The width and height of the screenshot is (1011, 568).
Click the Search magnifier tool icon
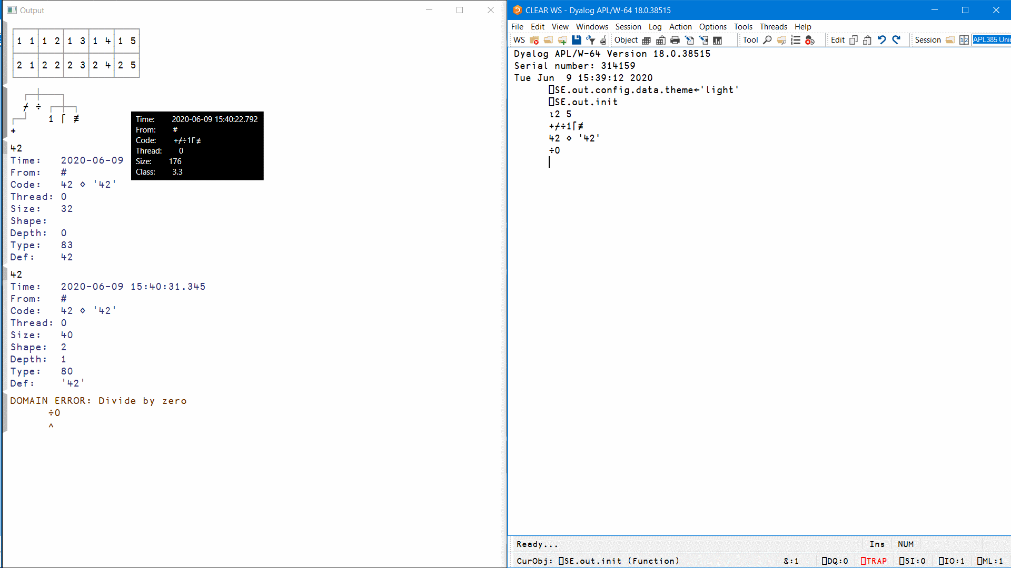point(768,40)
